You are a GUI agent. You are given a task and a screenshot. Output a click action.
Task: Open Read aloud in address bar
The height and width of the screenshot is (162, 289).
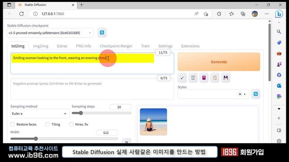point(196,14)
